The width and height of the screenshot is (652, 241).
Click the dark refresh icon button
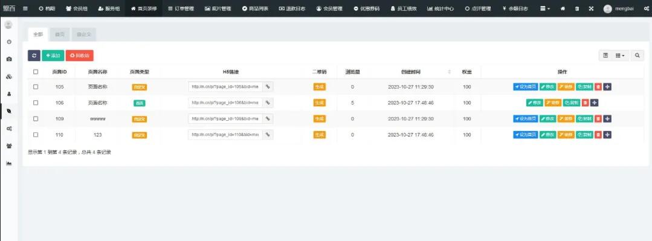[34, 55]
